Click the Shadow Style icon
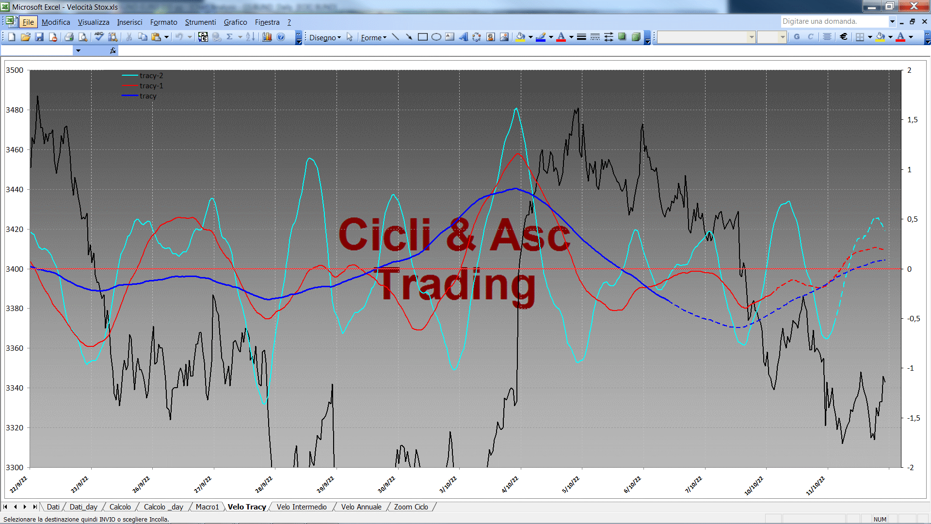931x524 pixels. pyautogui.click(x=622, y=37)
